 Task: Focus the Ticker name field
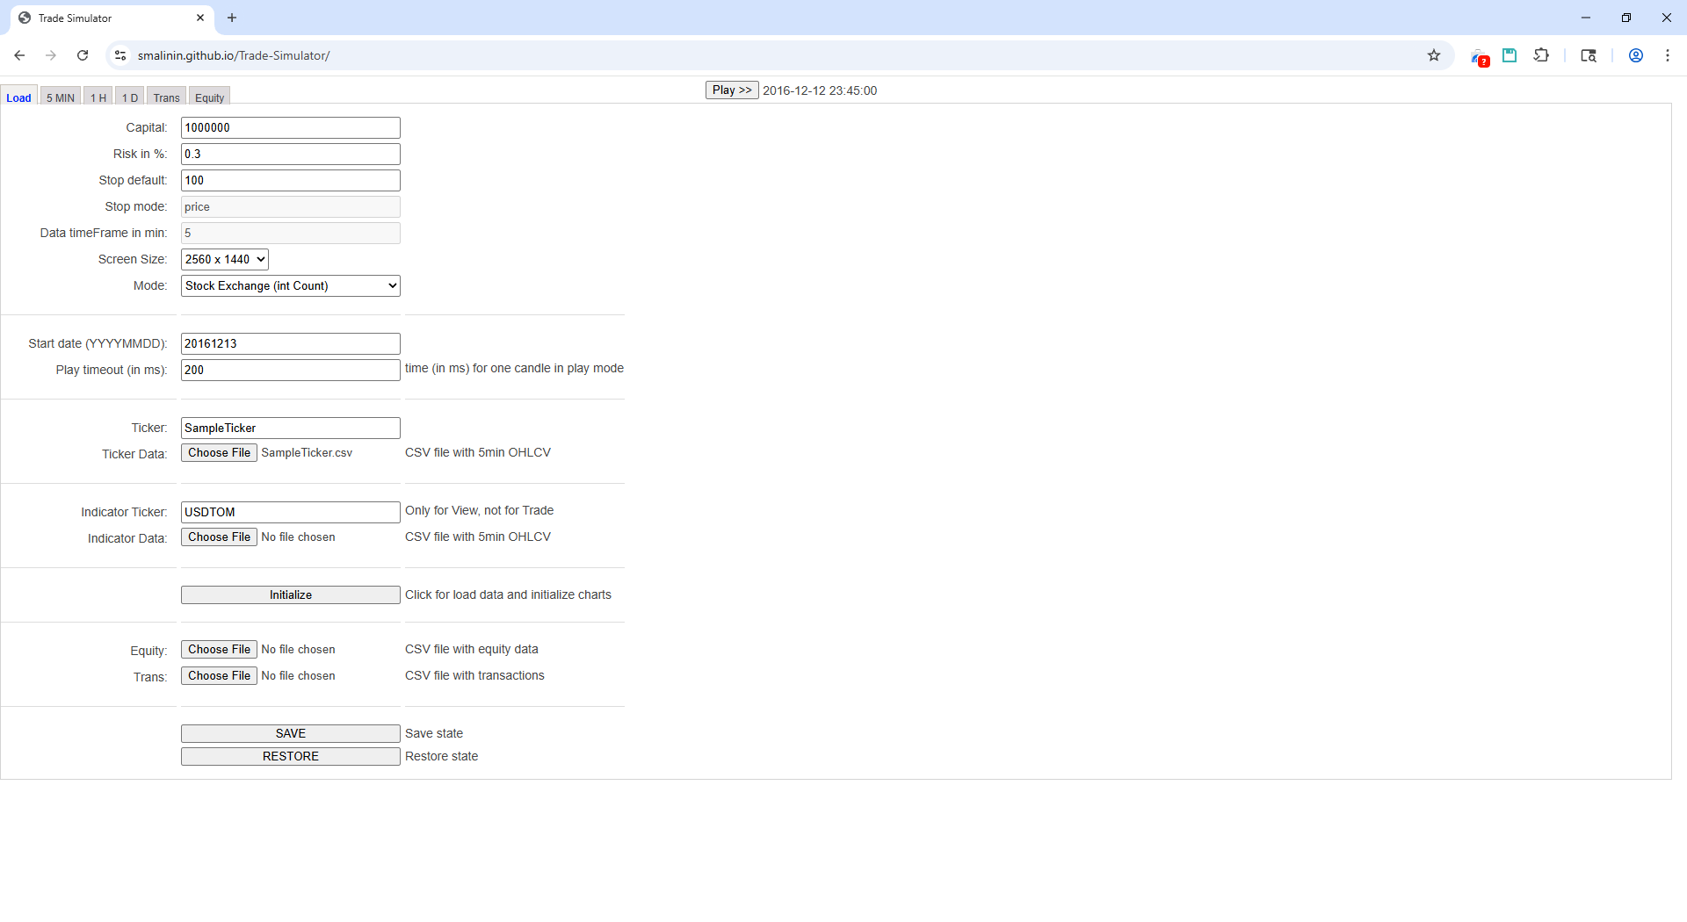(291, 428)
